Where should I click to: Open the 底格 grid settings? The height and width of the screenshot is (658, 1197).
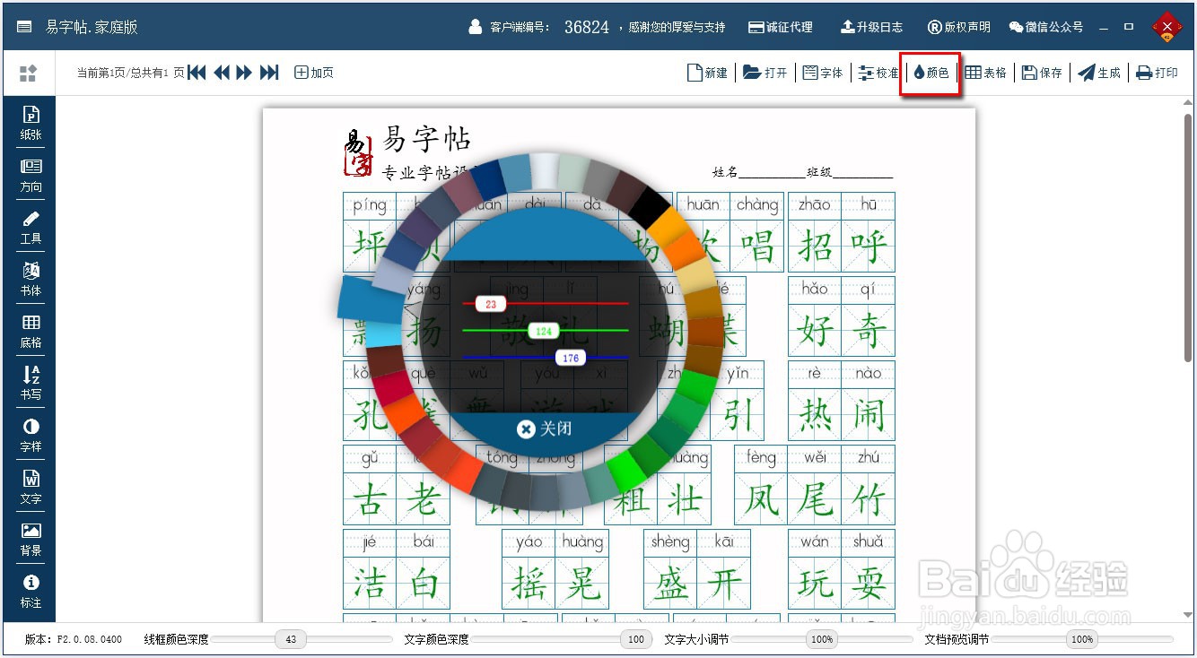coord(31,332)
